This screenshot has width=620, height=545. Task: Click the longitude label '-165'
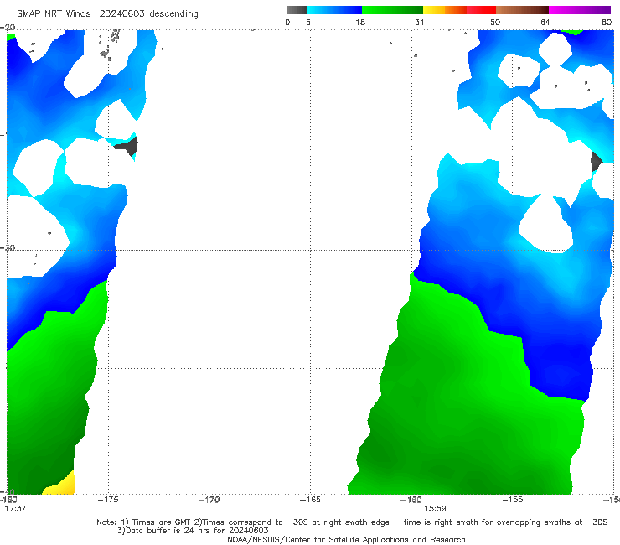[310, 500]
